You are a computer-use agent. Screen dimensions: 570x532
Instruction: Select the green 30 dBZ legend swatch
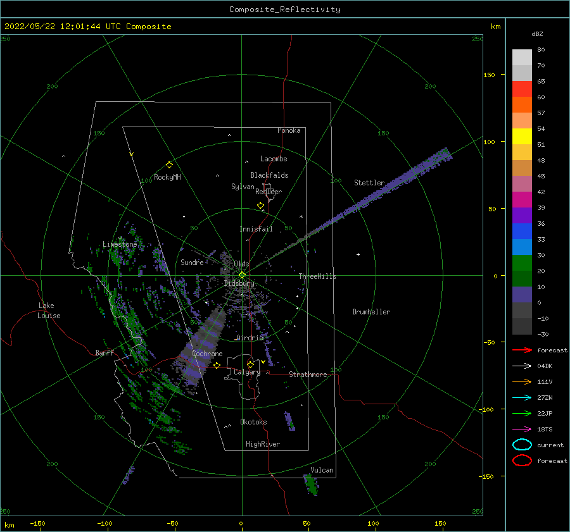pos(522,263)
